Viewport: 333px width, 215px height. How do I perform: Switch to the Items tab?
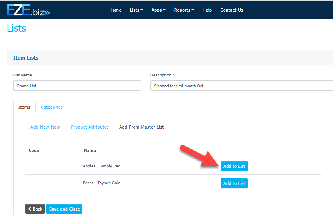tap(24, 107)
